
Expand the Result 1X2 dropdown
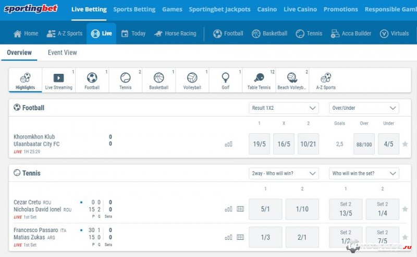[x=284, y=108]
